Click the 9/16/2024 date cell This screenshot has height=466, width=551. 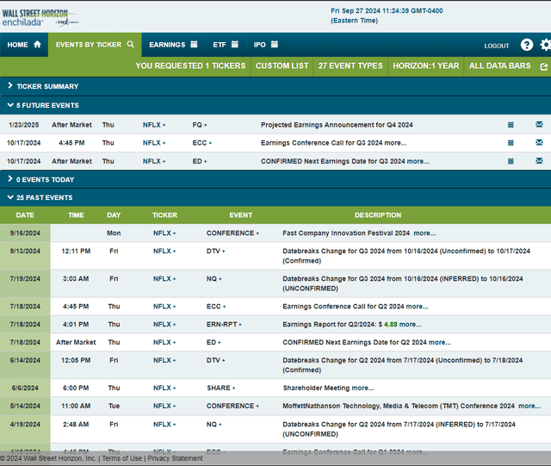click(x=25, y=233)
